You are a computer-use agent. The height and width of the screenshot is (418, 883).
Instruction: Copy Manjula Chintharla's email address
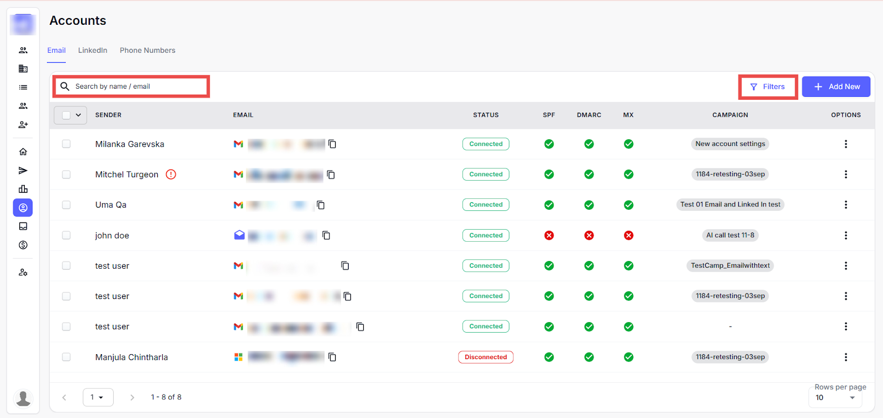pyautogui.click(x=332, y=357)
